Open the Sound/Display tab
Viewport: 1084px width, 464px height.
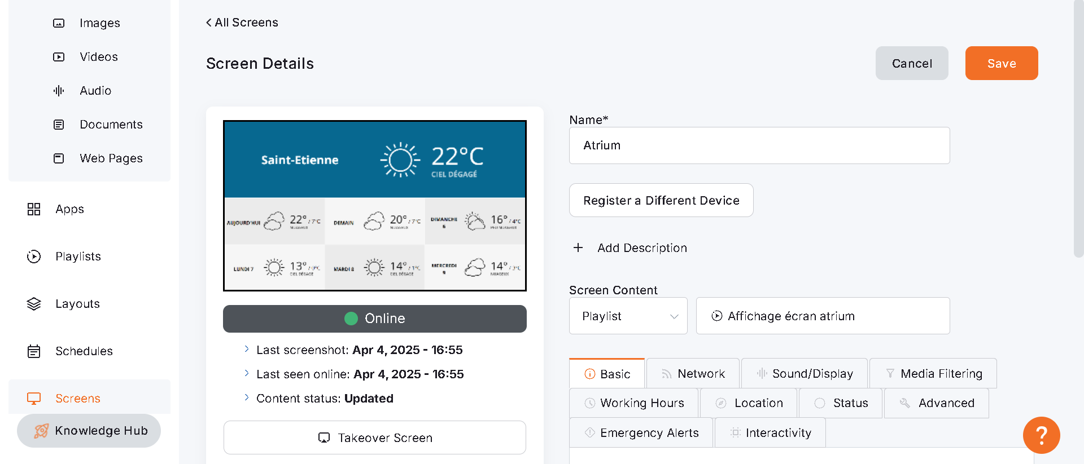pyautogui.click(x=804, y=374)
